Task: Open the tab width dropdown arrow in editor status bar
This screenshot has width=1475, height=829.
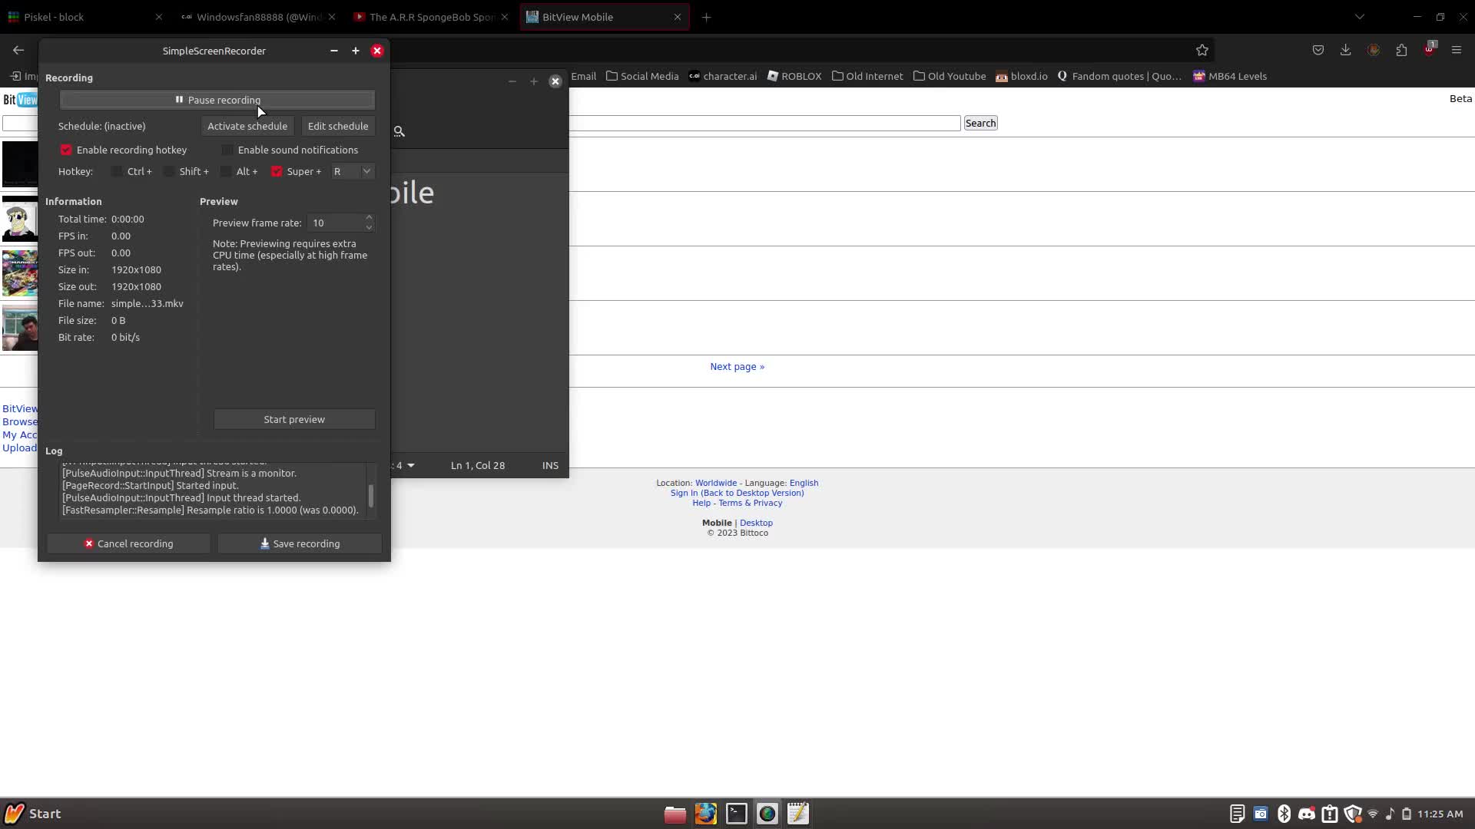Action: [411, 465]
